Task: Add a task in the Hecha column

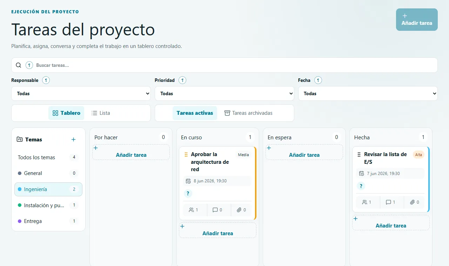Action: [x=391, y=223]
